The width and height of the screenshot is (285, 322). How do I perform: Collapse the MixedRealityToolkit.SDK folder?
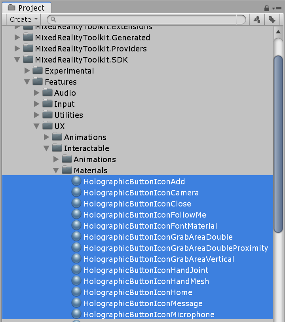coord(17,60)
